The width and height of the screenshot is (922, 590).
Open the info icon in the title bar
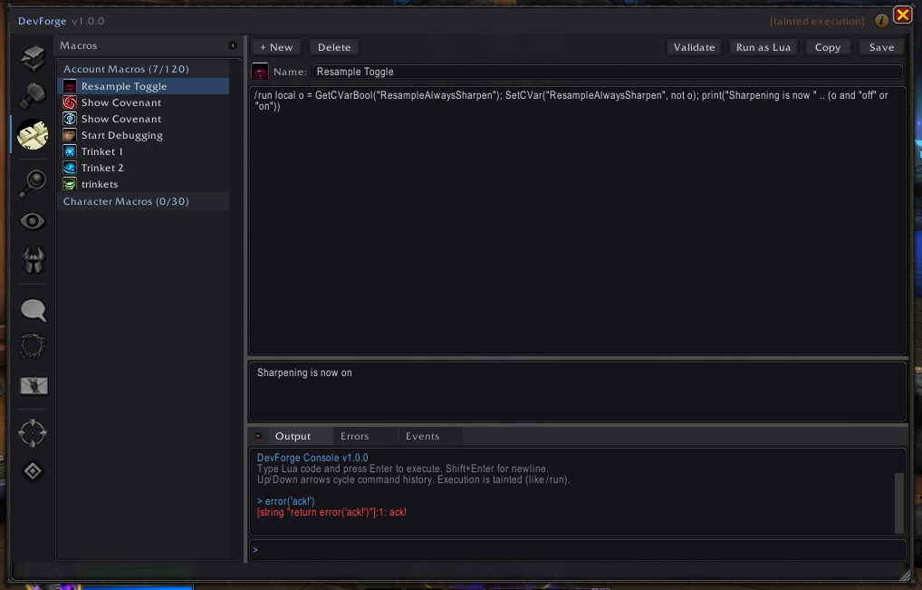pyautogui.click(x=881, y=20)
